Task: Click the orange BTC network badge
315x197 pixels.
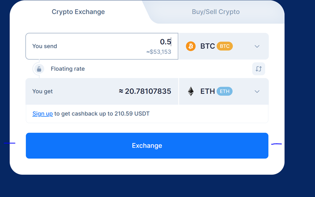Action: point(225,46)
